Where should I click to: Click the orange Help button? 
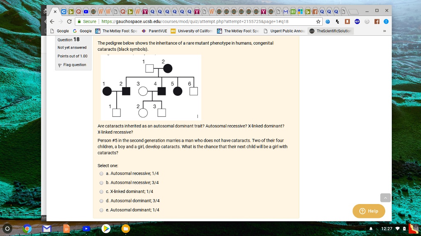(x=369, y=211)
